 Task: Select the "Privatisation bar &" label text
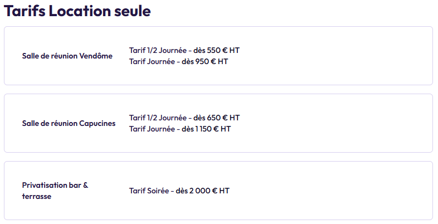[x=55, y=185]
